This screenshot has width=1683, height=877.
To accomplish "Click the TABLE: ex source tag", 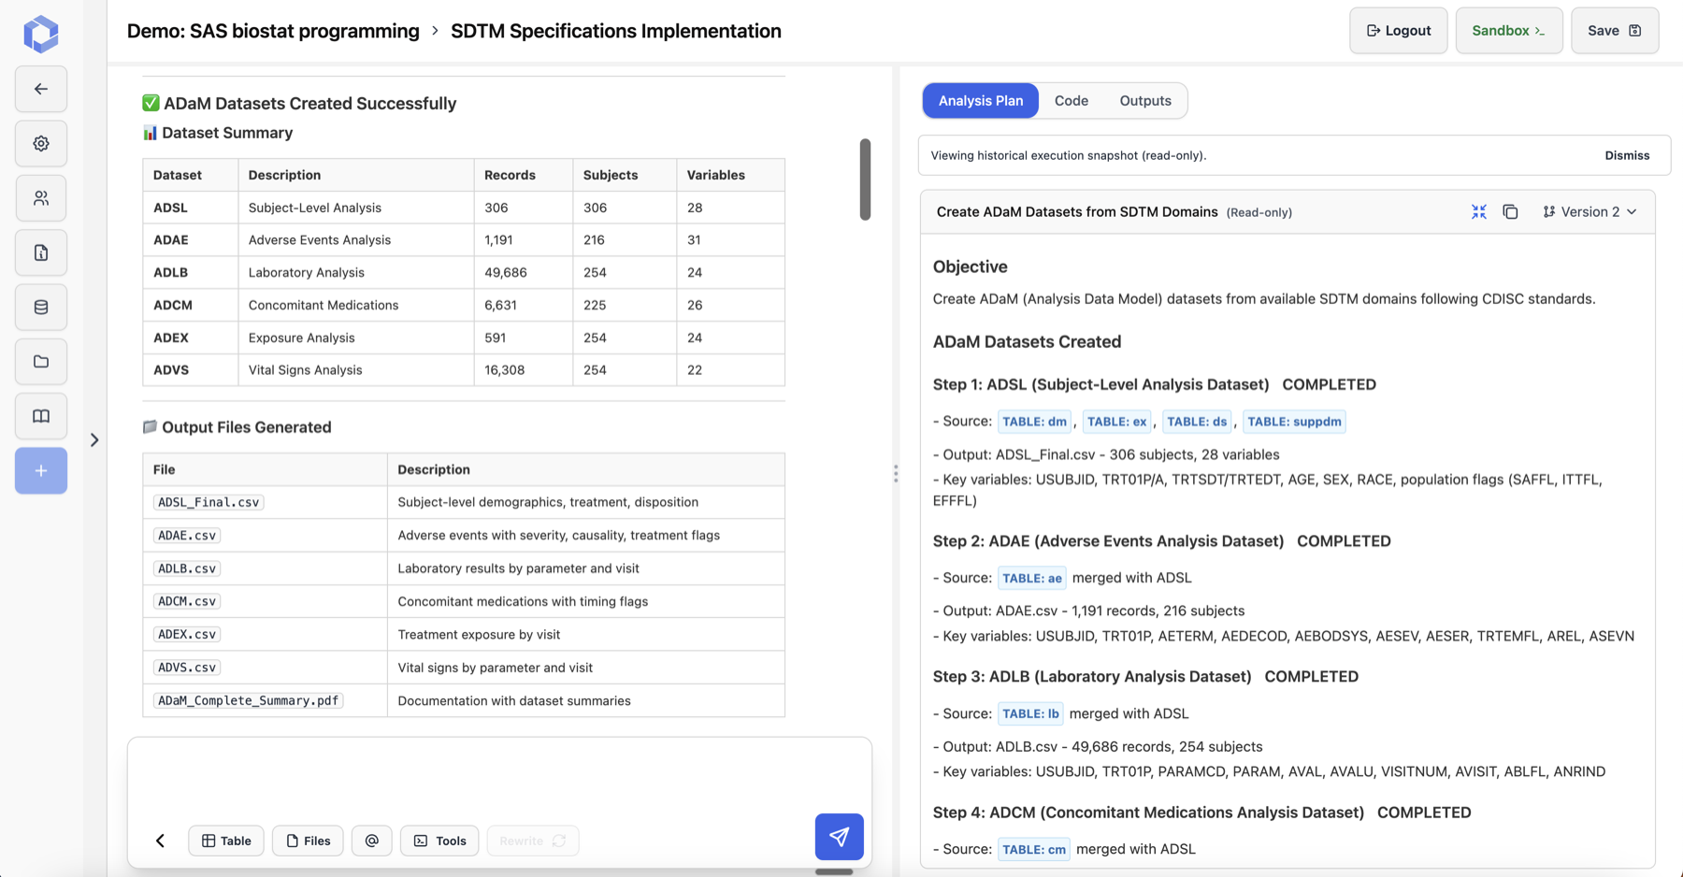I will [x=1116, y=422].
